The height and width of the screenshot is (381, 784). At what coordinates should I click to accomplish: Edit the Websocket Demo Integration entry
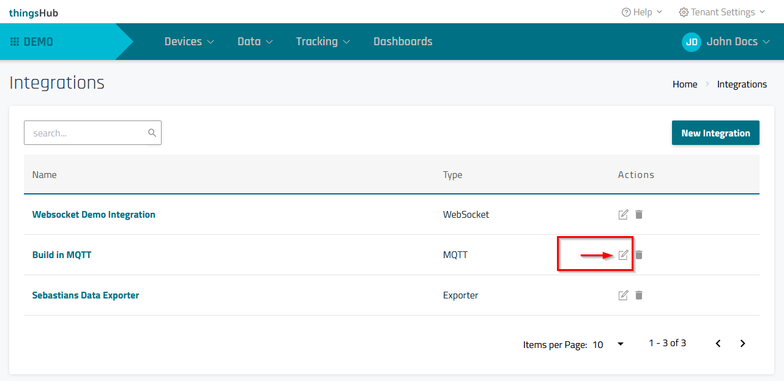coord(623,215)
